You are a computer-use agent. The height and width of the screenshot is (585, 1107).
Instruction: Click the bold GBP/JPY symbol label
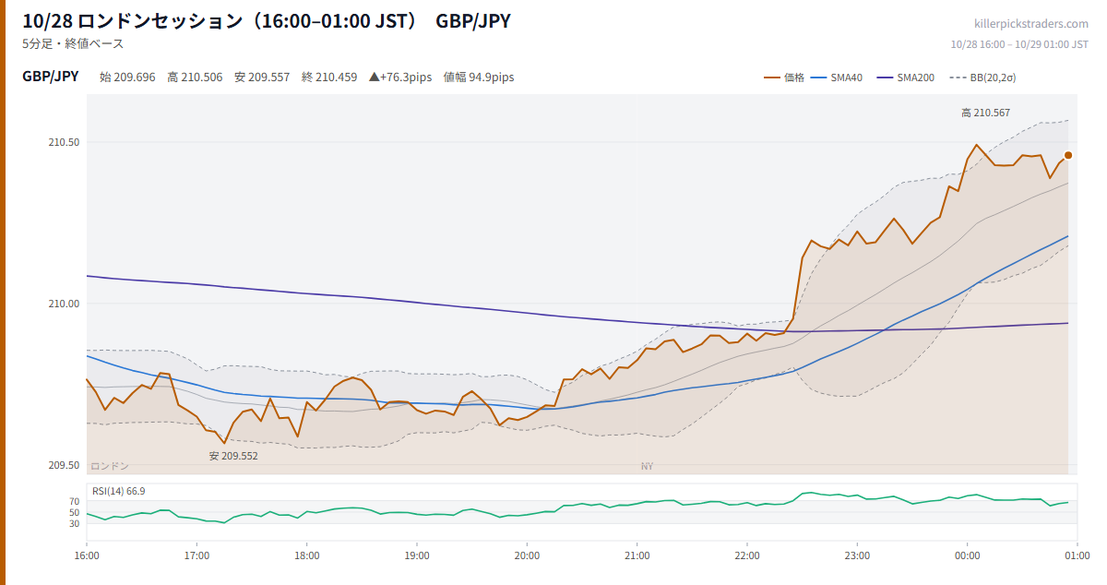(51, 77)
